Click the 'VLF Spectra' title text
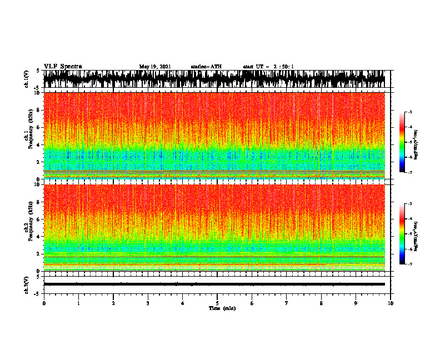 (63, 67)
